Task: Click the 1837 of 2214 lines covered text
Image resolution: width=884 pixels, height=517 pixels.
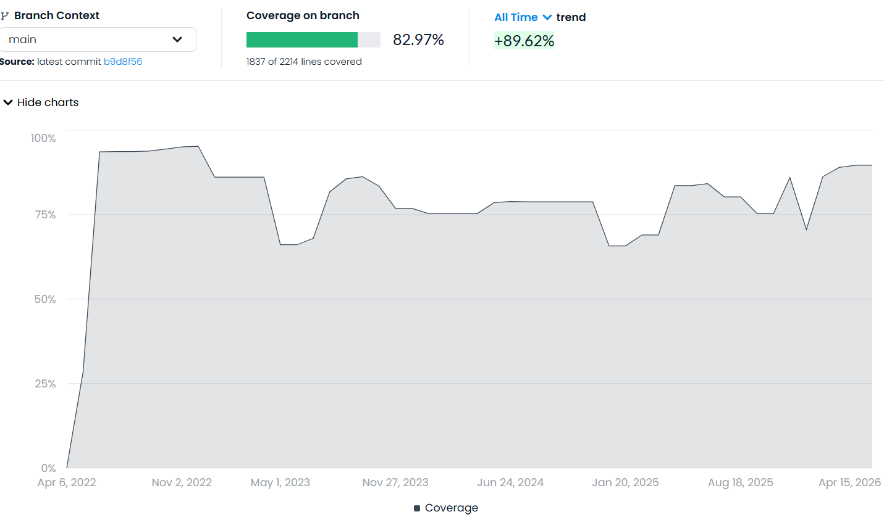Action: pyautogui.click(x=304, y=62)
